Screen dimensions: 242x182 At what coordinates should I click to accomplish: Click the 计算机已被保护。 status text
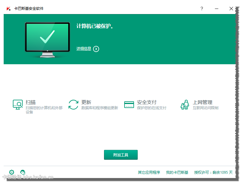tap(95, 26)
